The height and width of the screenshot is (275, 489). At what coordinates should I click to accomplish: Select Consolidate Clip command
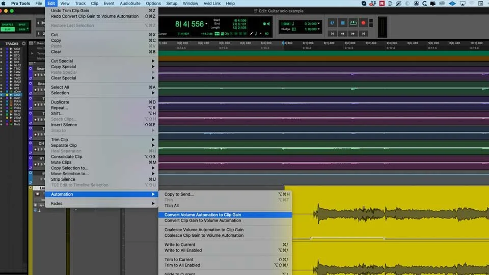(x=102, y=156)
